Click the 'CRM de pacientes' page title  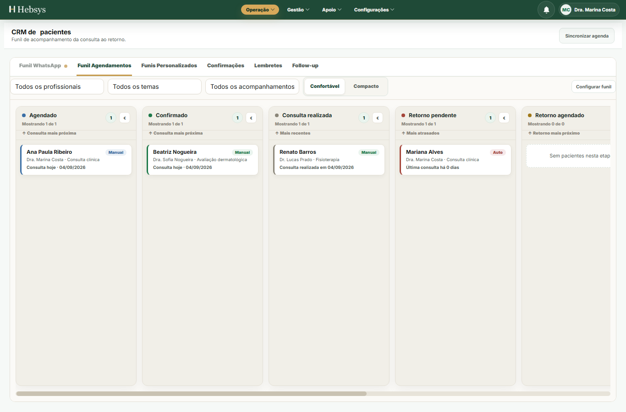click(x=41, y=32)
